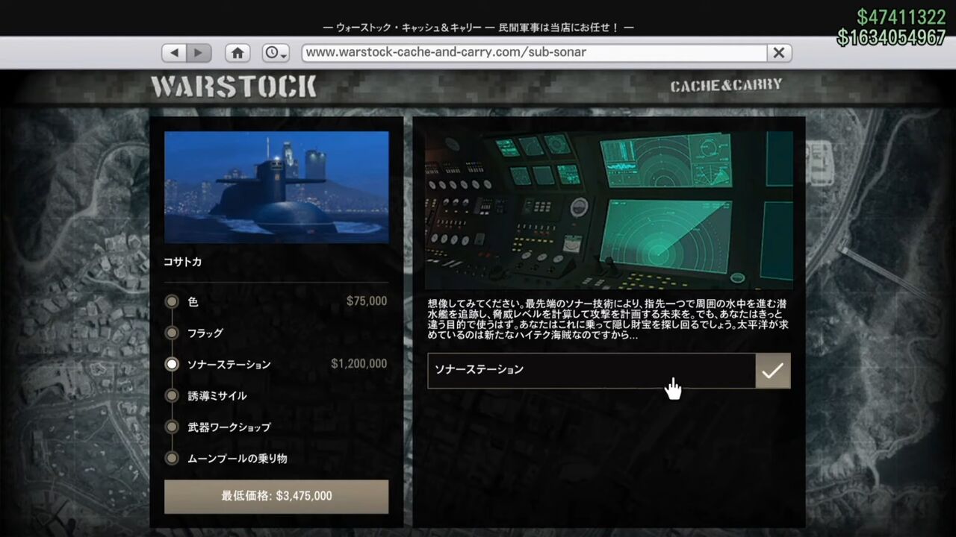The image size is (956, 537).
Task: Open the Kosatka submarine thumbnail image
Action: [x=276, y=187]
